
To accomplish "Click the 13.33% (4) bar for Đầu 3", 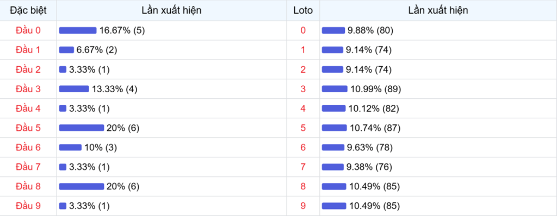I will (x=74, y=89).
